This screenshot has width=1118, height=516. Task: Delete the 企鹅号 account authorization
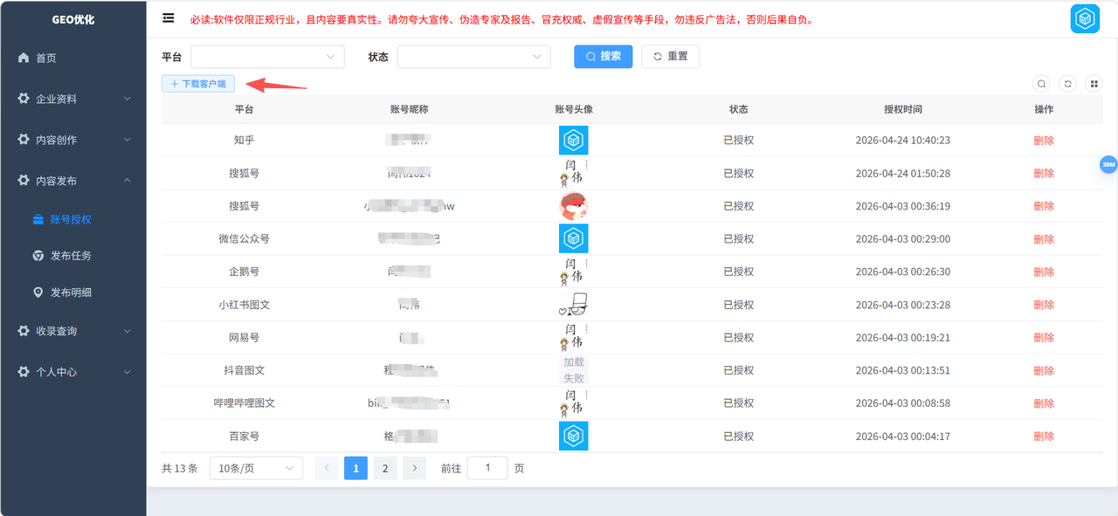[x=1044, y=272]
